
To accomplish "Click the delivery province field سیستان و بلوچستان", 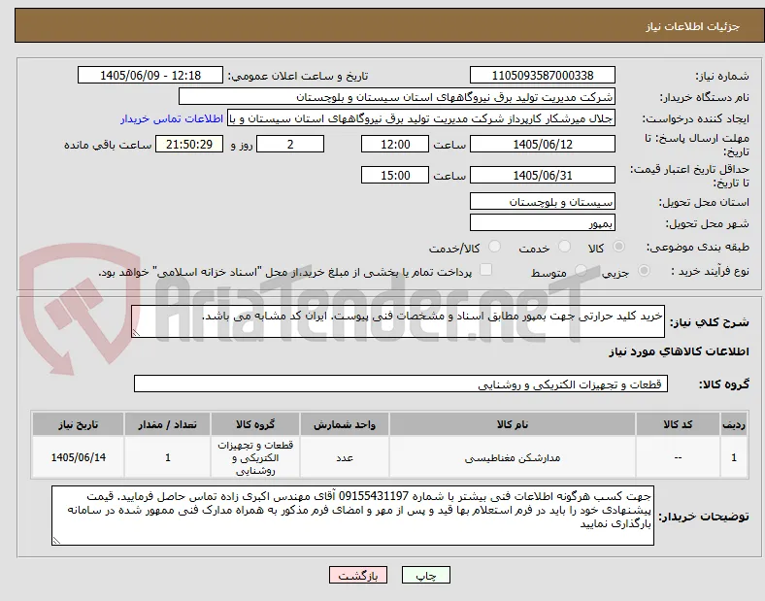I will click(x=542, y=202).
